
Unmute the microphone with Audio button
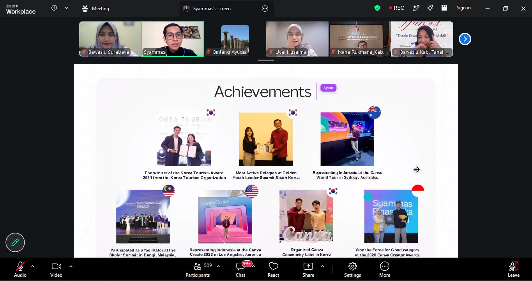pos(20,269)
